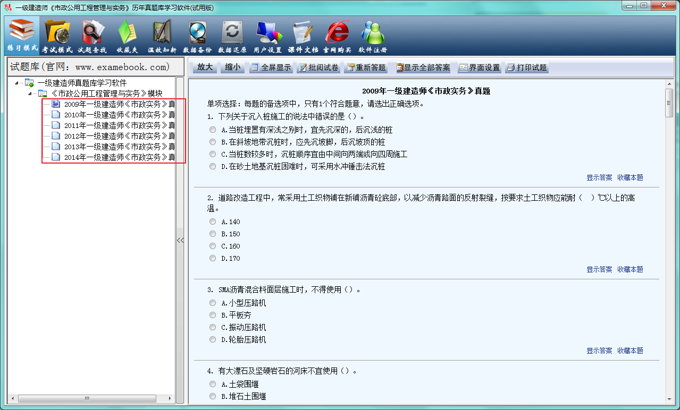Switch to 考试模式 exam mode icon

click(x=57, y=36)
